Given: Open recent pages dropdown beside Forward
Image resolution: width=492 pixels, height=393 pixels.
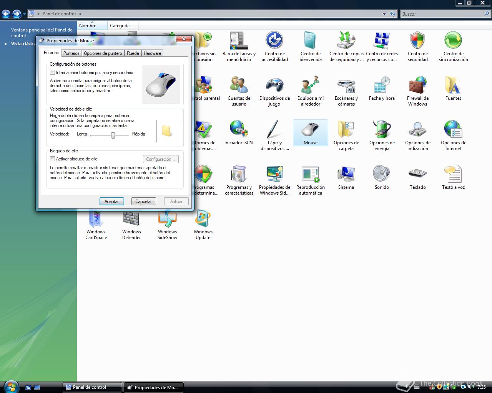Looking at the screenshot, I should pyautogui.click(x=24, y=14).
